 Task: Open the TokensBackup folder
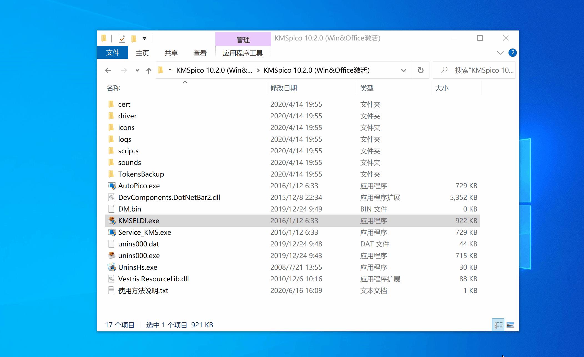click(x=141, y=174)
